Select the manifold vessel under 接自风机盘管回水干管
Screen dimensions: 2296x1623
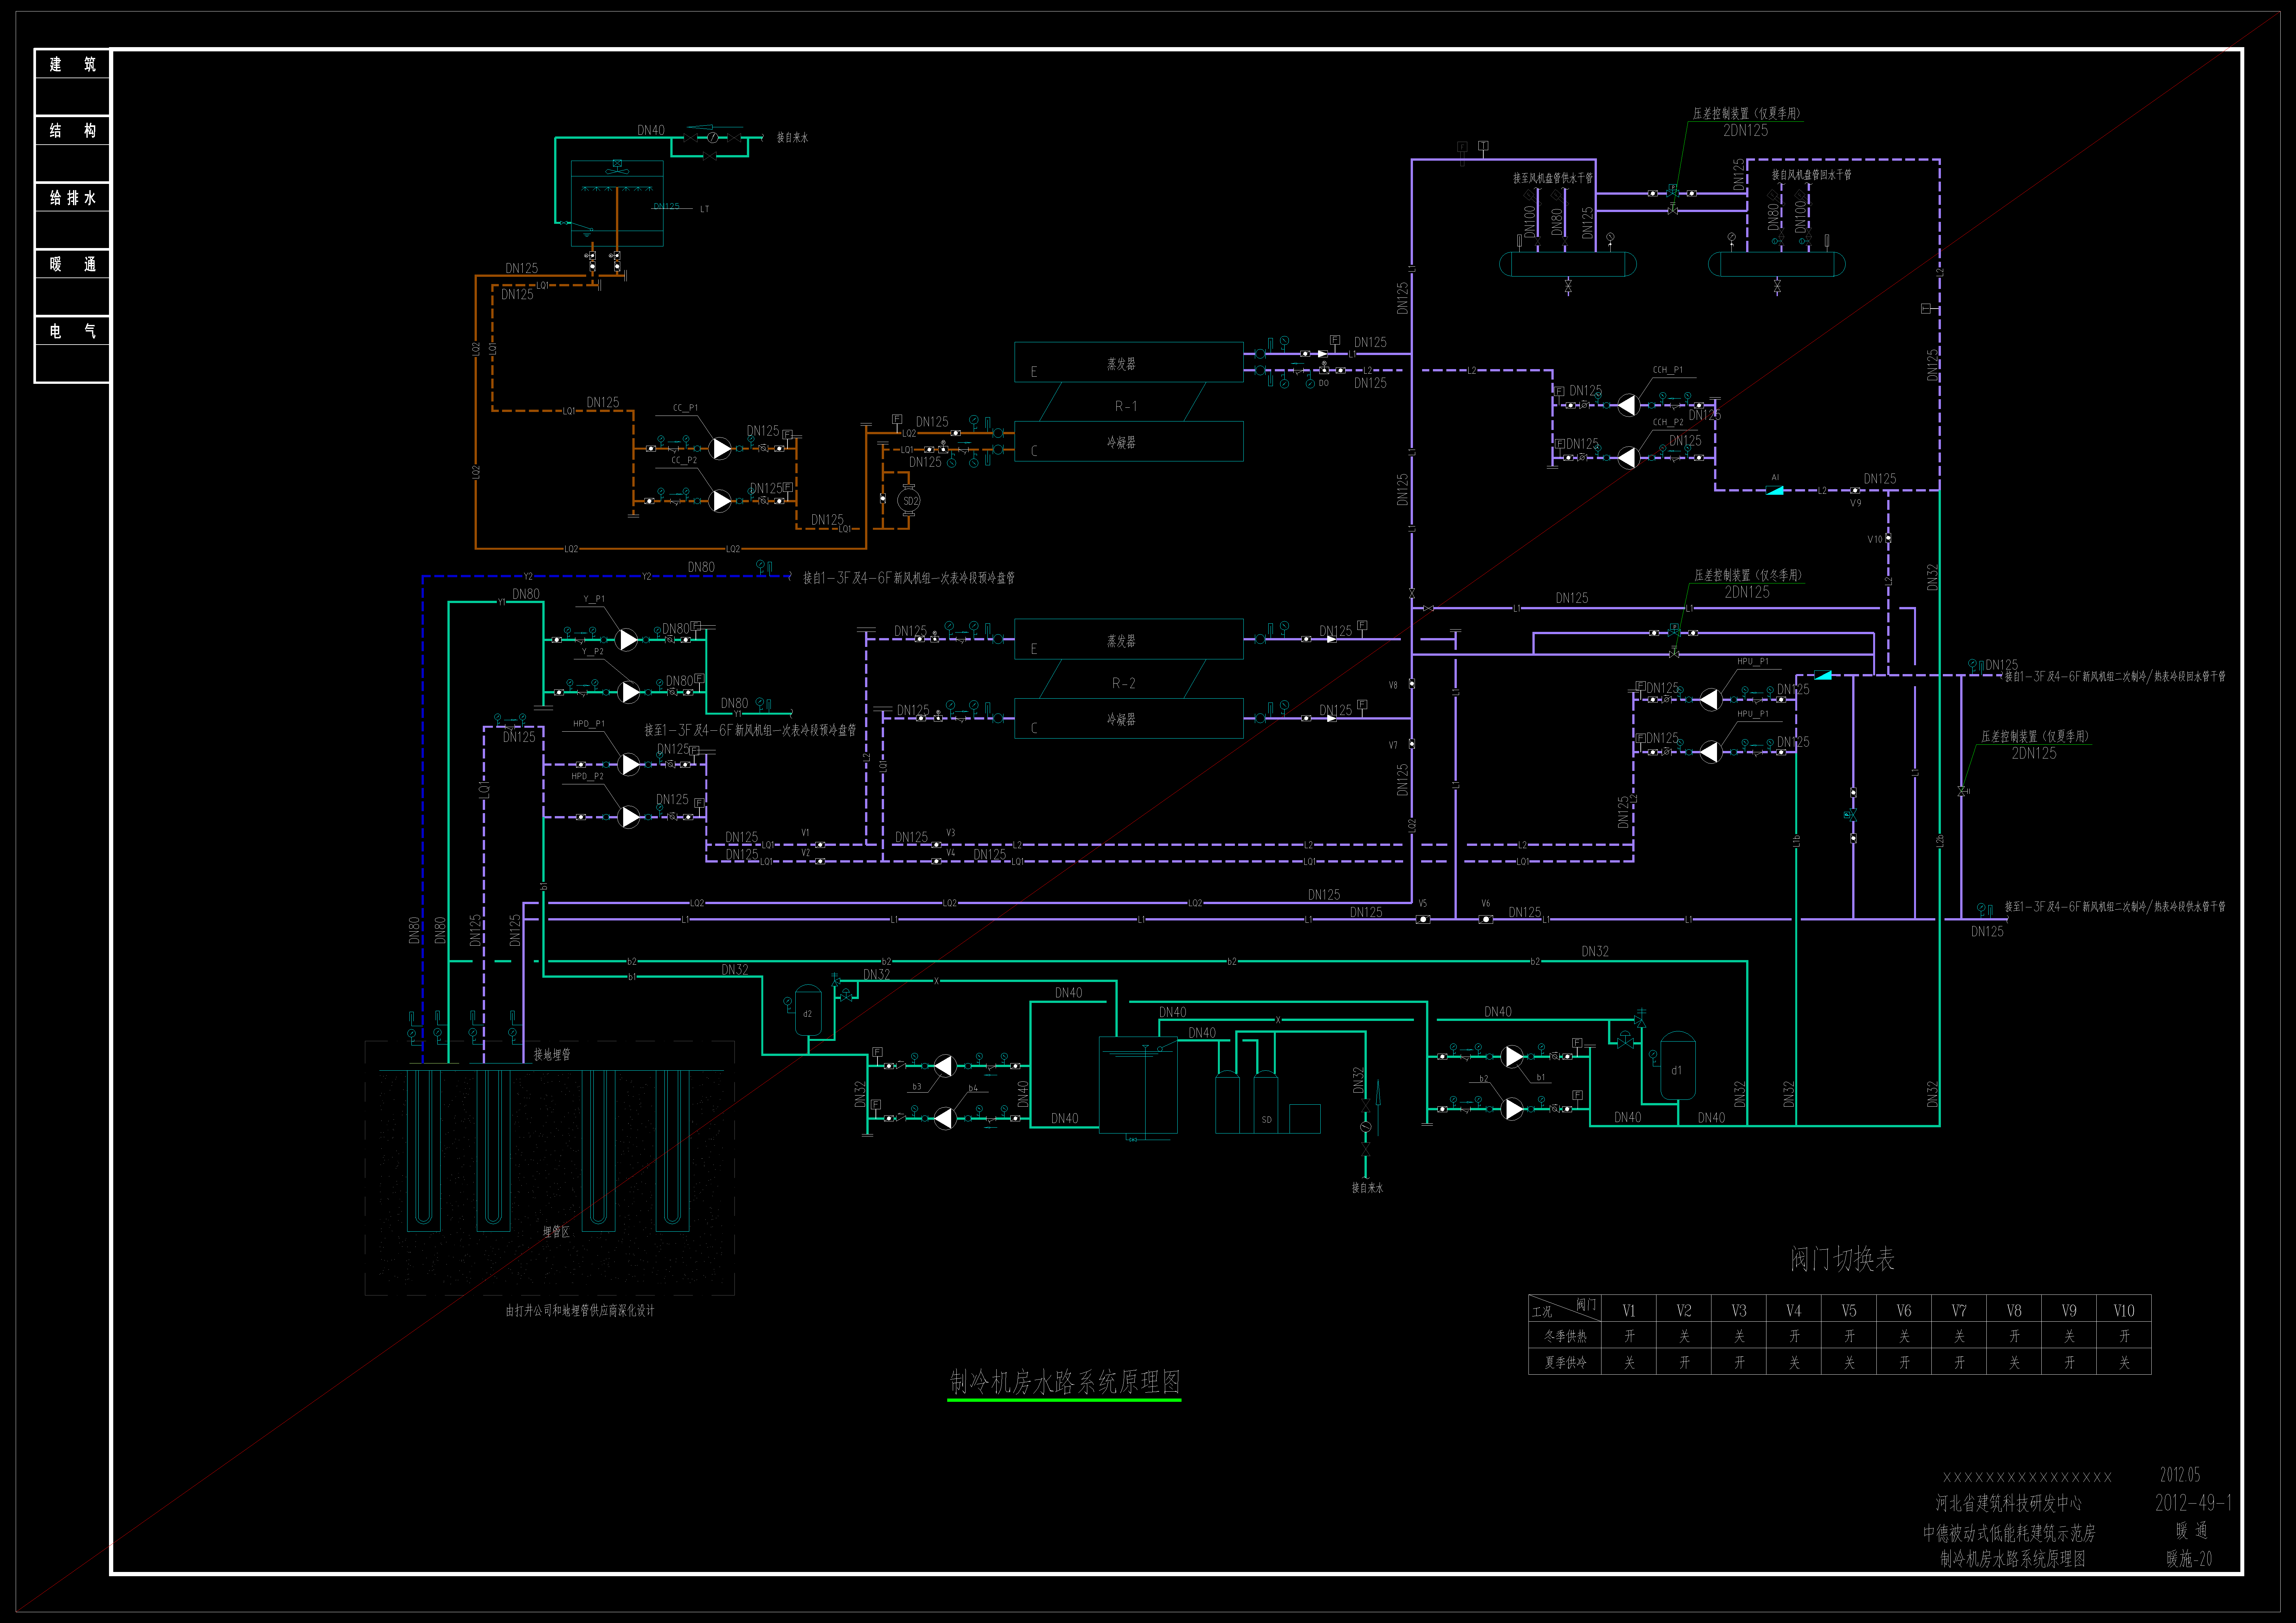1777,264
